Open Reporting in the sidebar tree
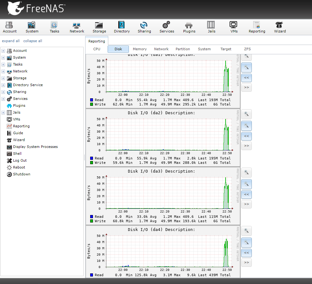Viewport: 312px width, 284px height. point(21,126)
